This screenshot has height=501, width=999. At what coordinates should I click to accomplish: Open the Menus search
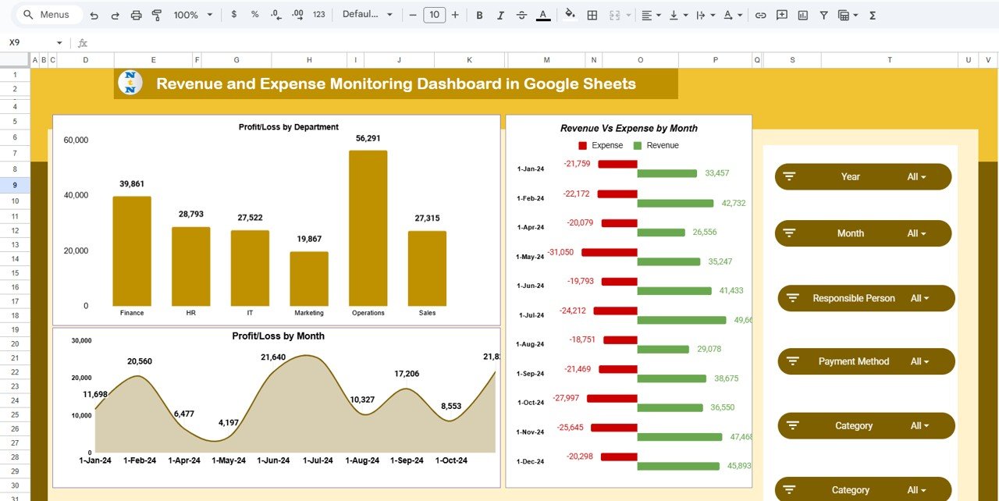tap(48, 14)
